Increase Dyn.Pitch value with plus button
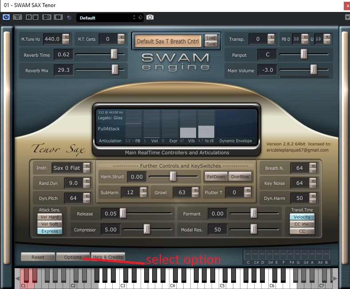This screenshot has width=350, height=289. [87, 196]
